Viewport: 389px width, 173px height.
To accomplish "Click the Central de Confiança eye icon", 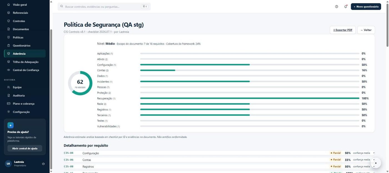I will [x=9, y=70].
